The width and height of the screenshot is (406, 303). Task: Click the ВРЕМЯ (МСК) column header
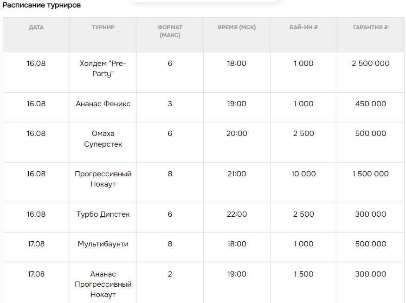click(237, 27)
